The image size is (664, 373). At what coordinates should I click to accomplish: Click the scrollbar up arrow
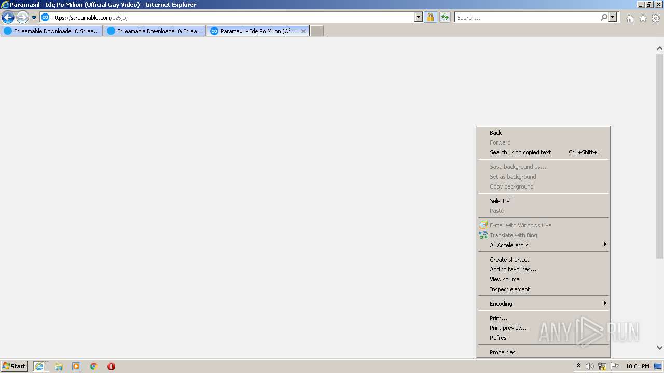point(659,48)
